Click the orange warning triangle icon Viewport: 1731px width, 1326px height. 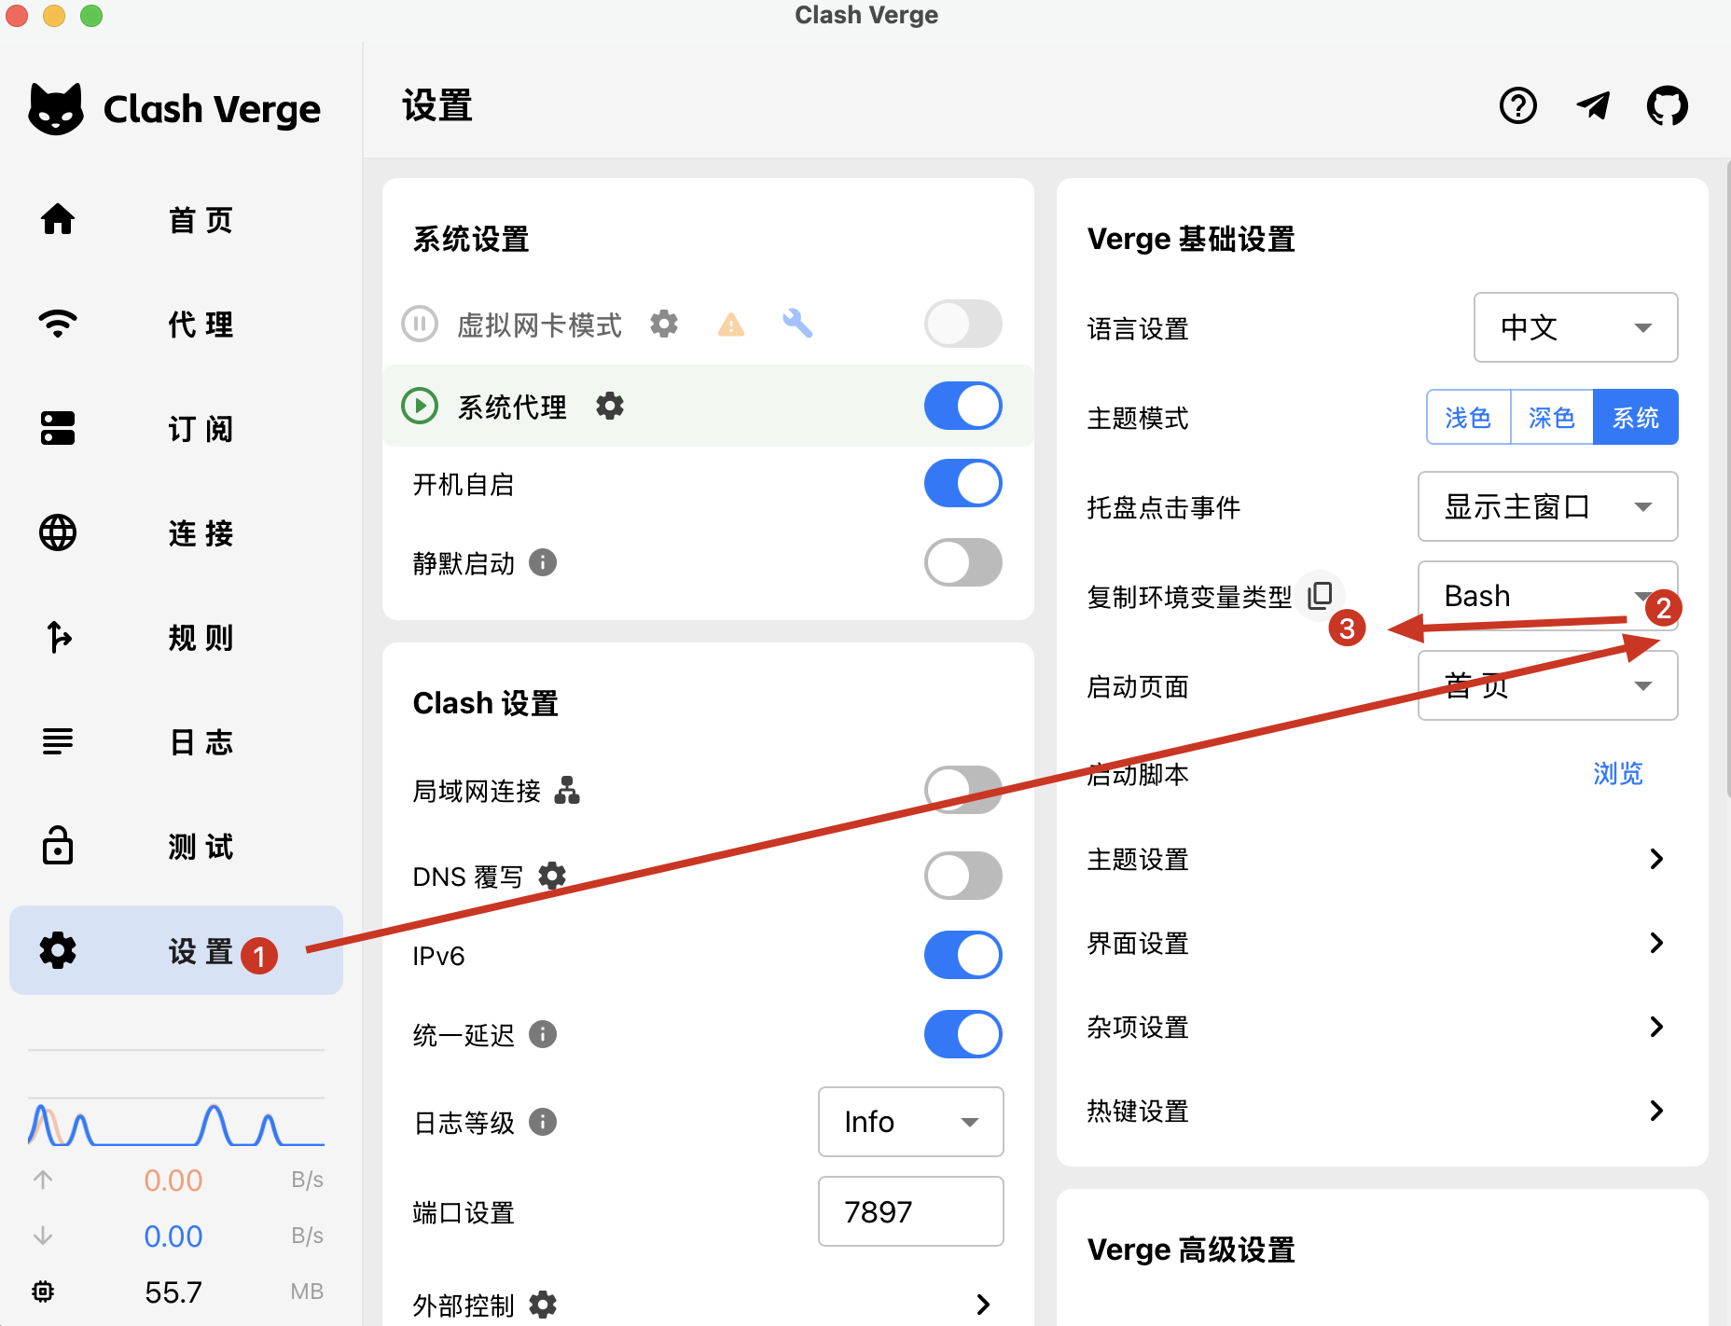(731, 325)
